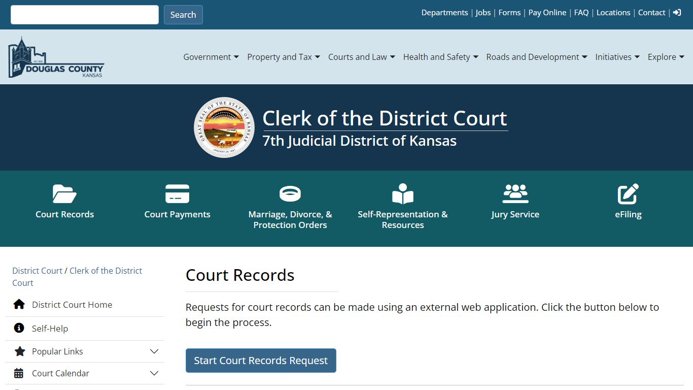Click the eFiling text label
Image resolution: width=693 pixels, height=390 pixels.
[628, 214]
